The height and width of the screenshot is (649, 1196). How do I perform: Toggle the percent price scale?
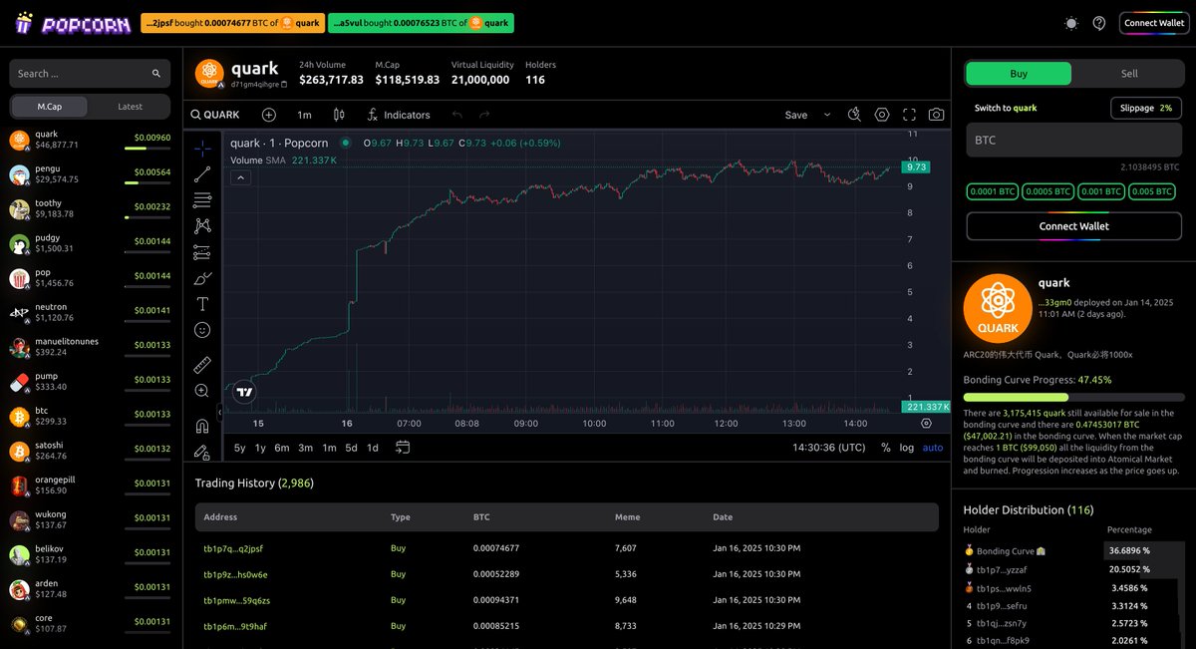point(885,448)
